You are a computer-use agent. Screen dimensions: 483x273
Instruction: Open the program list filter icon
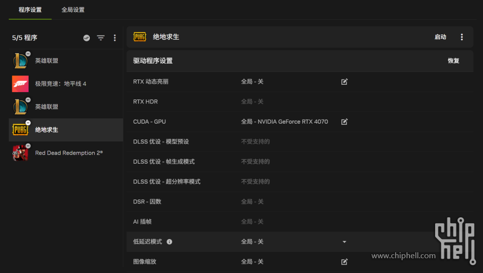click(x=101, y=38)
